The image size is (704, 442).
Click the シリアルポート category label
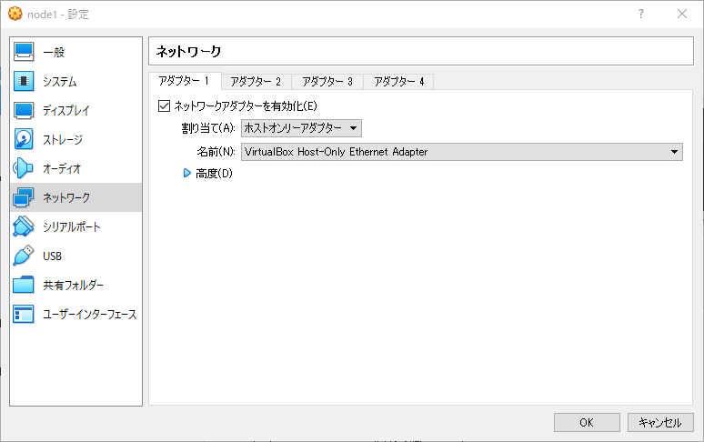tap(71, 227)
